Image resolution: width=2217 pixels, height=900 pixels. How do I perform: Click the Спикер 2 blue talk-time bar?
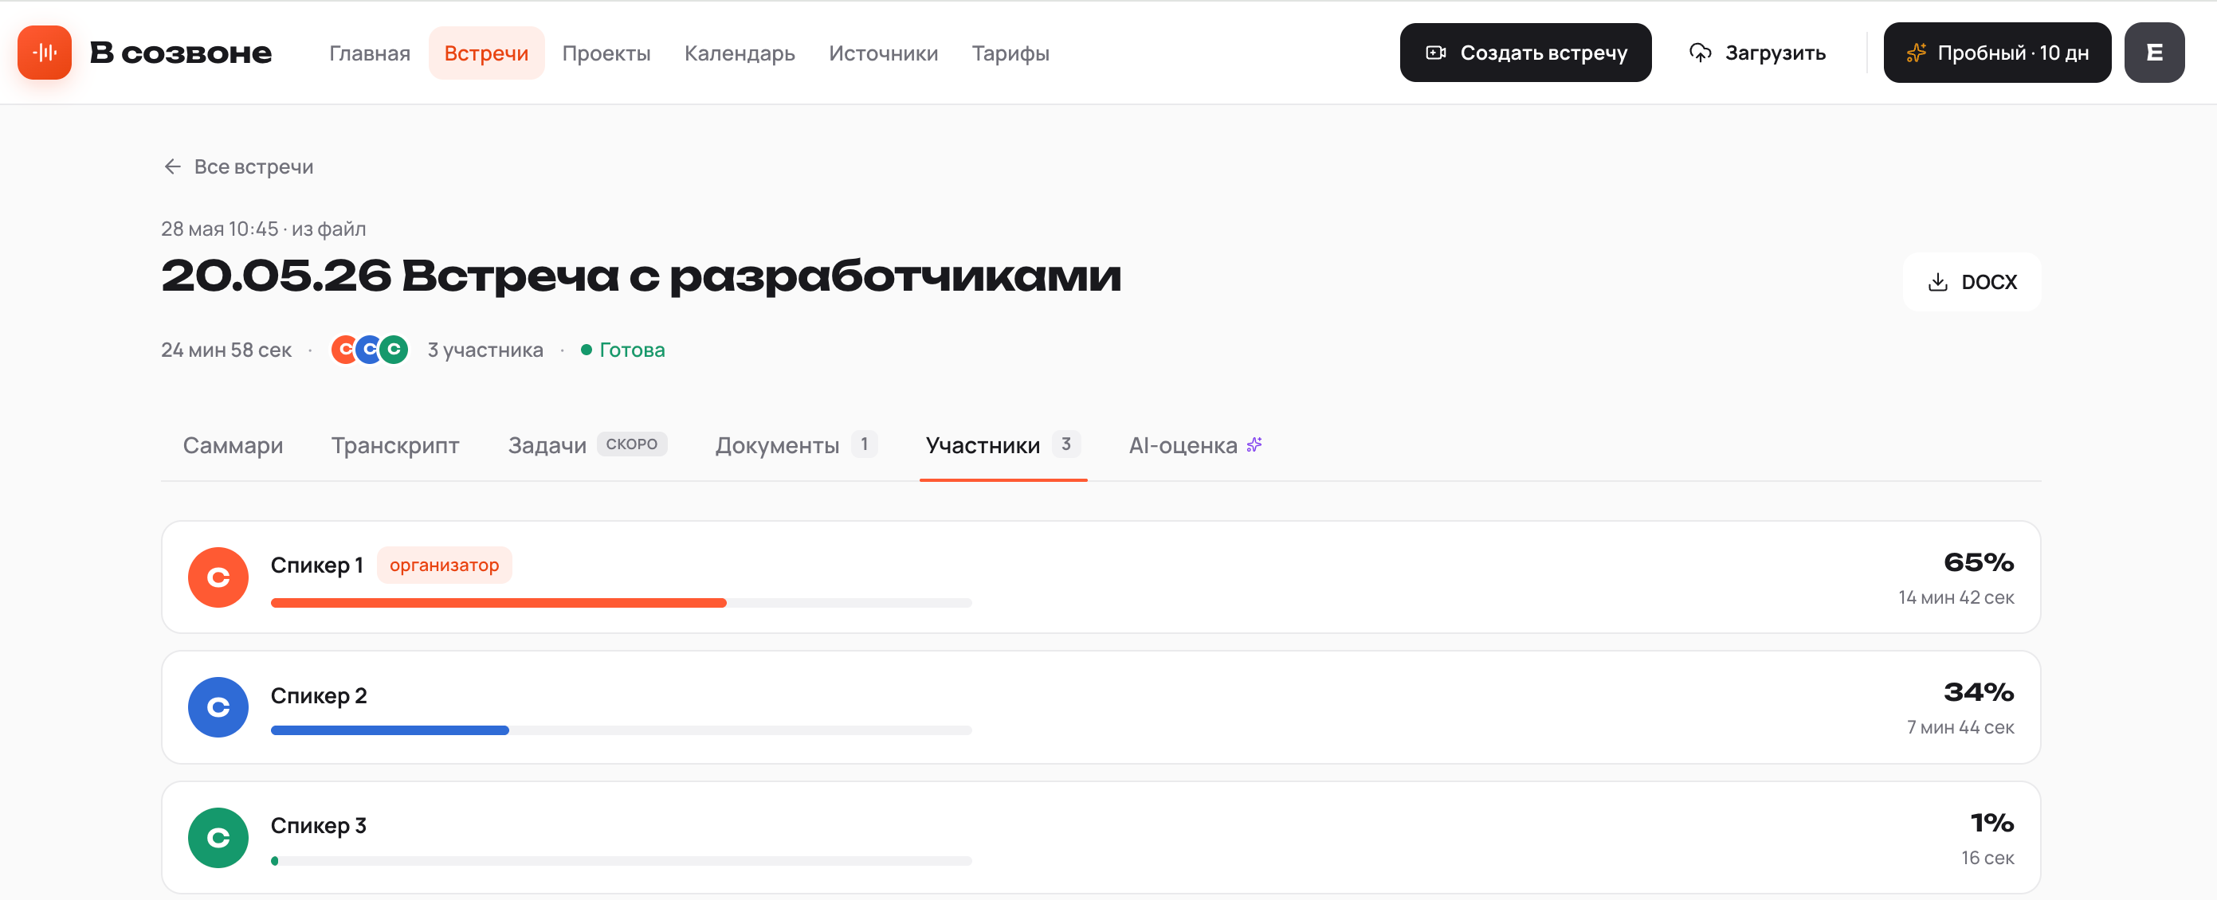pos(390,730)
